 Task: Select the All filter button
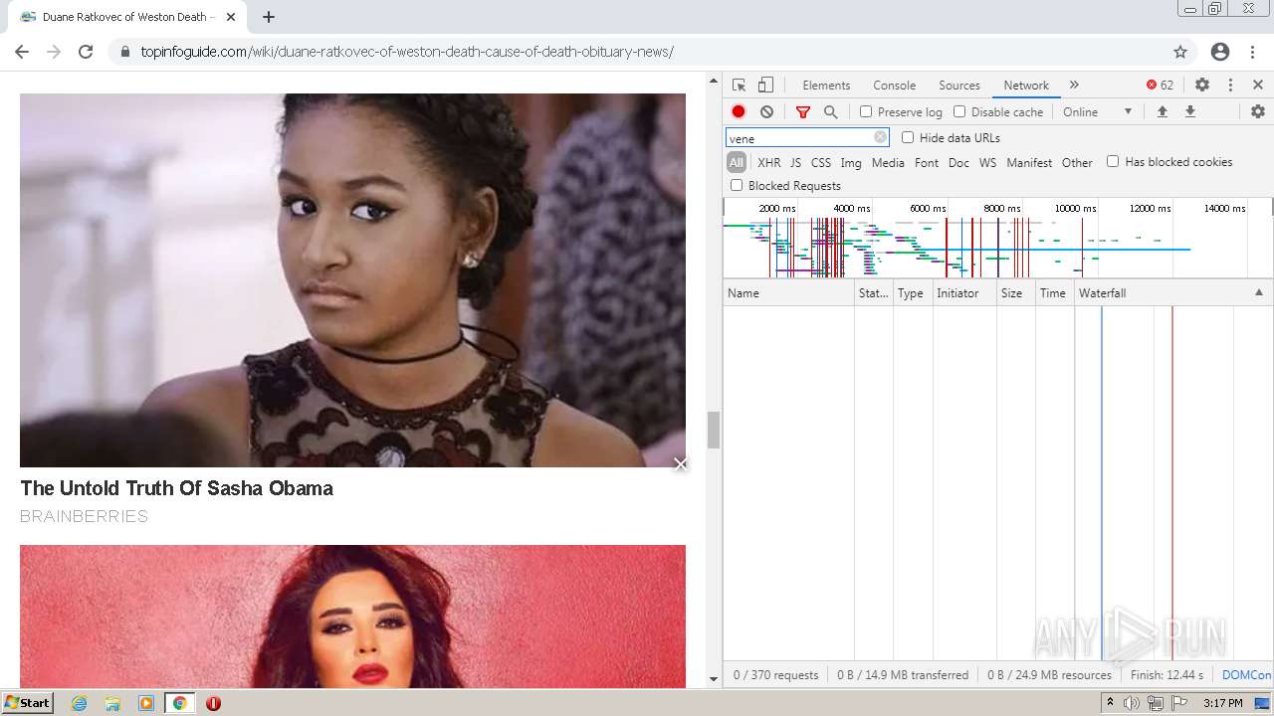737,163
